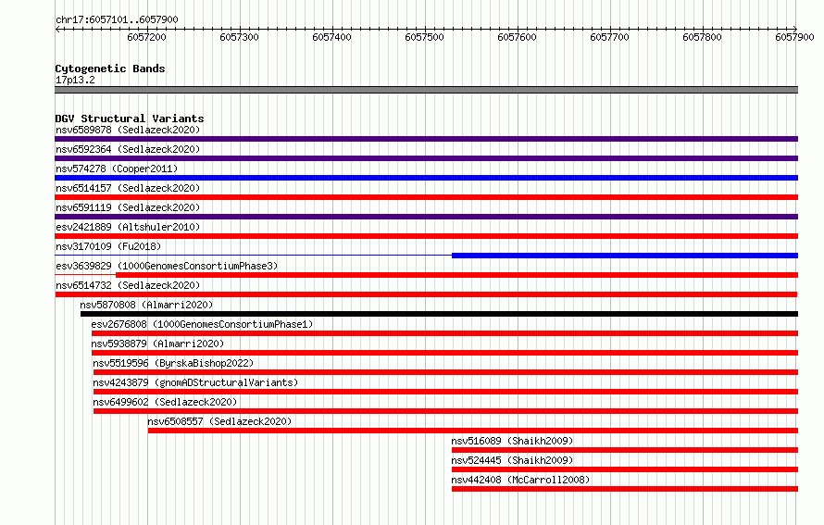824x525 pixels.
Task: Click the purple bar of nsv6591119
Action: pyautogui.click(x=426, y=217)
